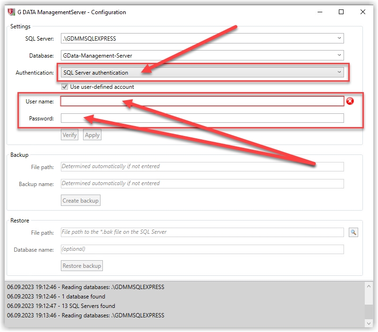This screenshot has height=332, width=378.
Task: Click the Backup name field
Action: click(202, 184)
